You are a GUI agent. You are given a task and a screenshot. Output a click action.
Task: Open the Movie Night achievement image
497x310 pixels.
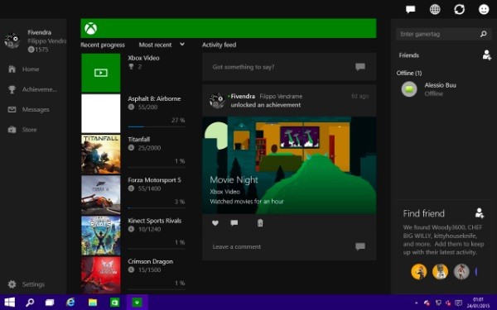tap(289, 165)
